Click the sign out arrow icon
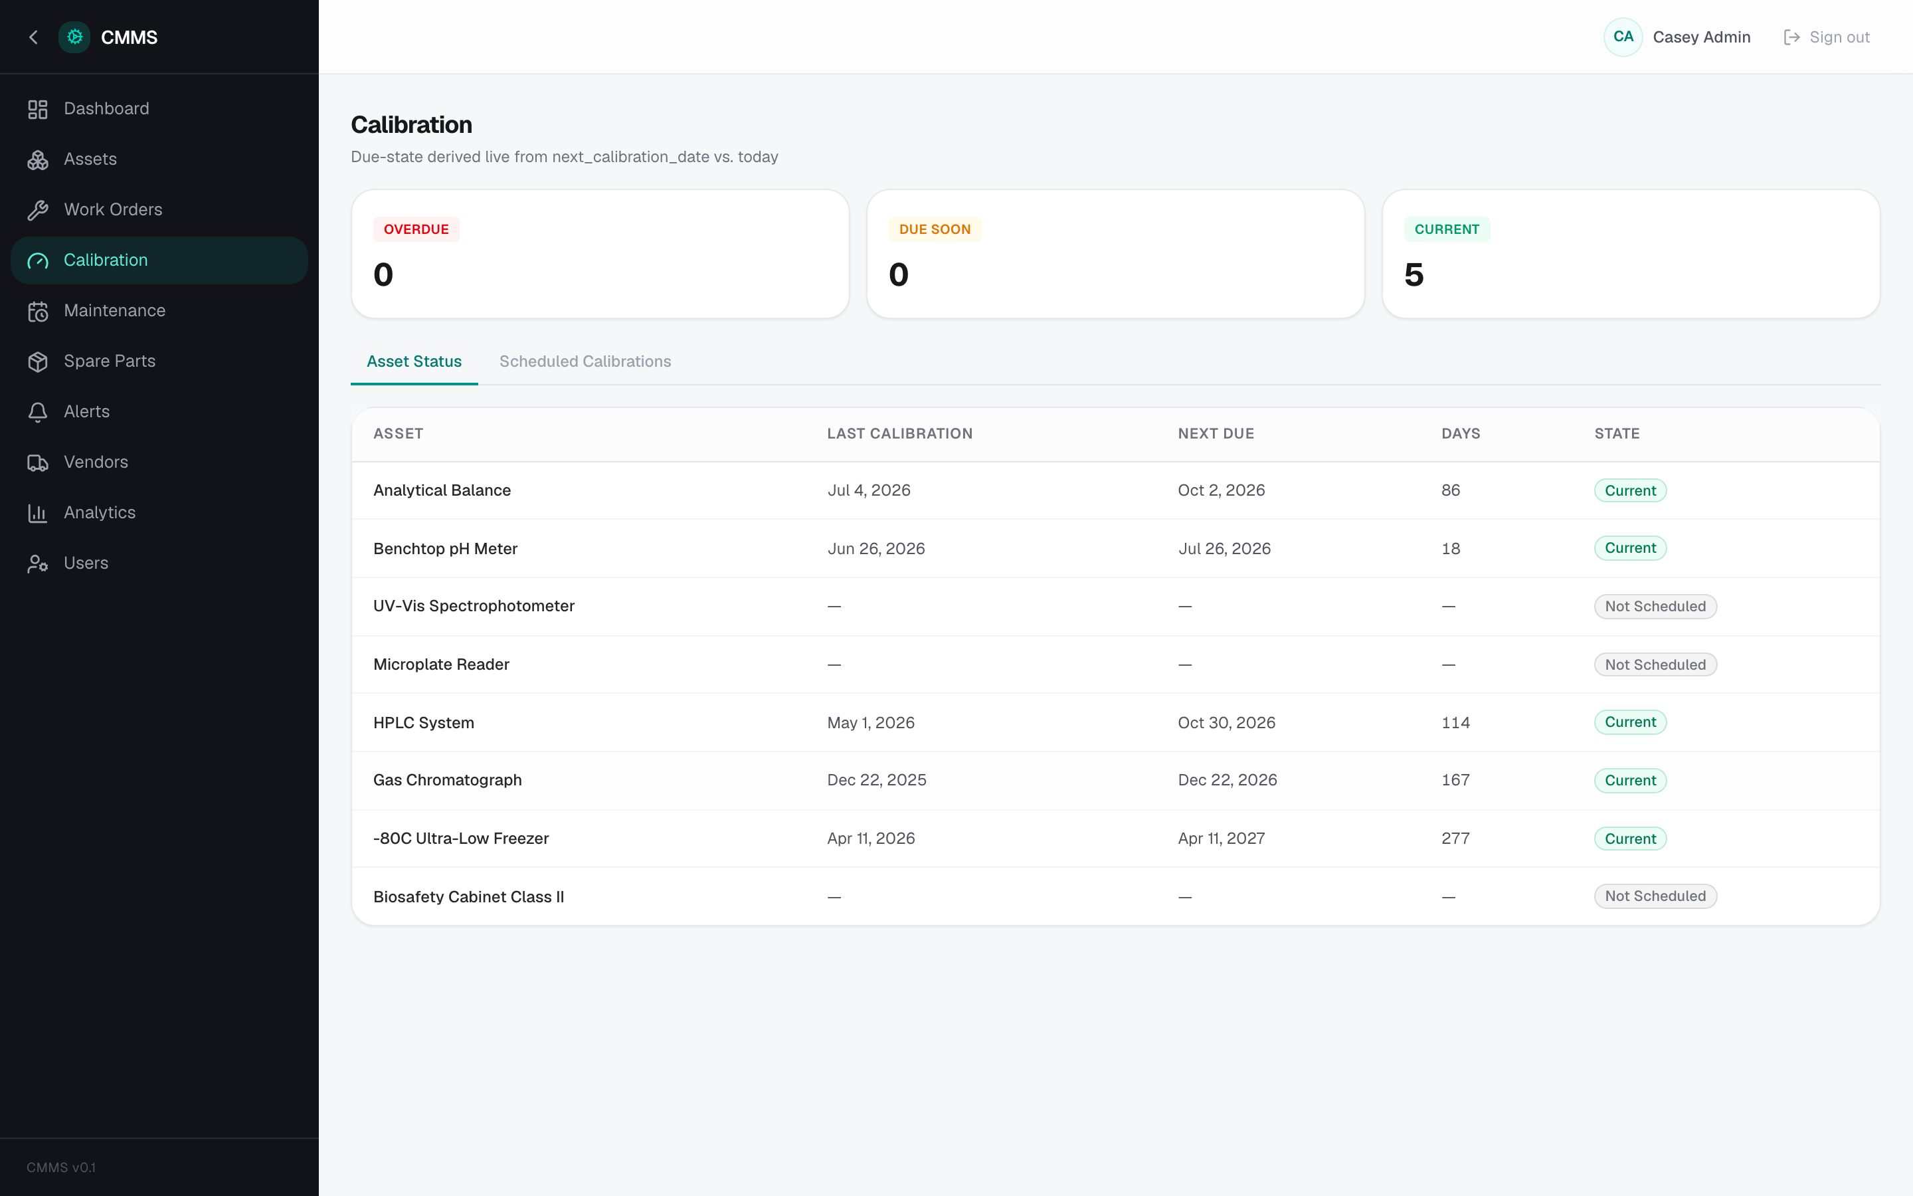The height and width of the screenshot is (1196, 1913). 1792,37
